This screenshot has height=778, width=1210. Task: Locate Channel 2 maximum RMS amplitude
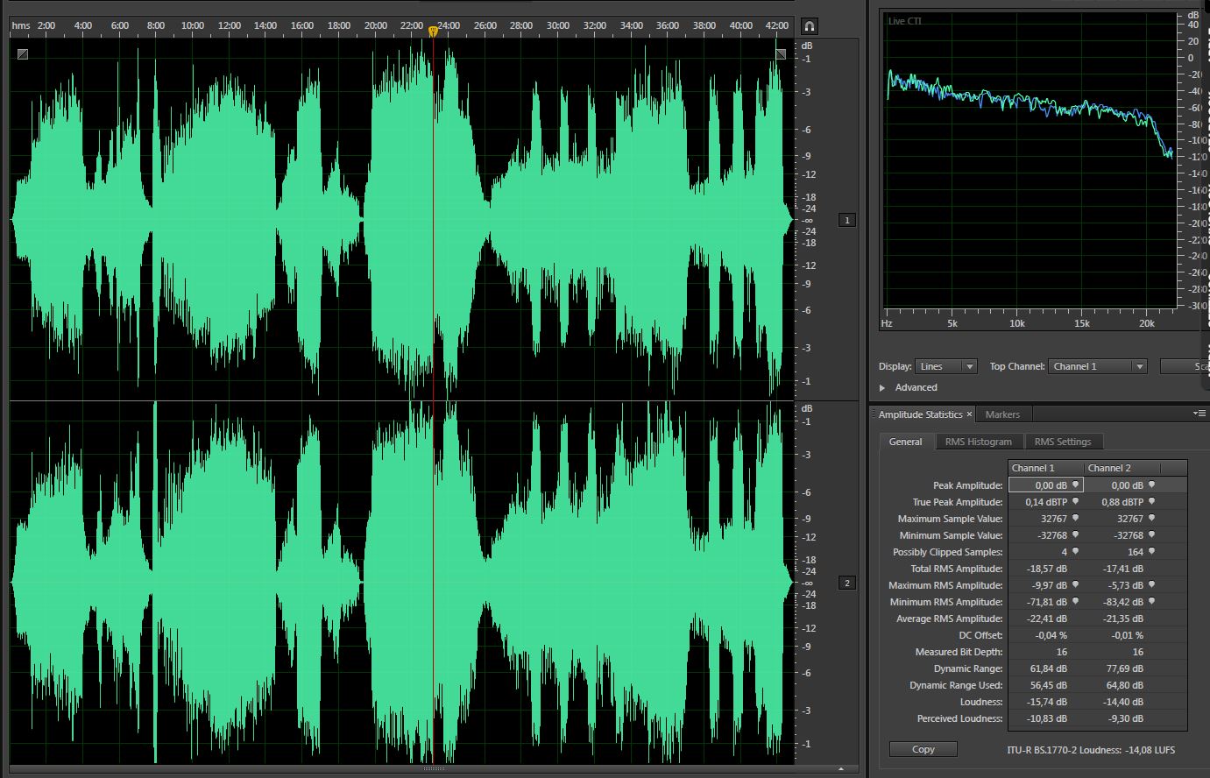click(x=1151, y=585)
